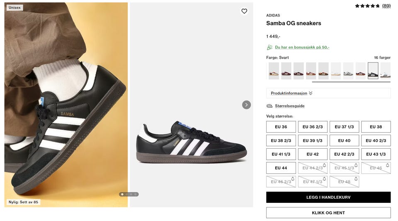This screenshot has width=398, height=221.
Task: Select size EU 38 2/3
Action: (x=281, y=140)
